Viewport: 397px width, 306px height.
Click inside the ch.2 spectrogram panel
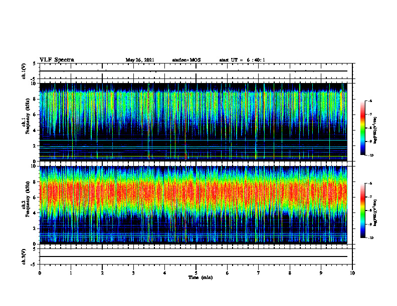tap(193, 205)
